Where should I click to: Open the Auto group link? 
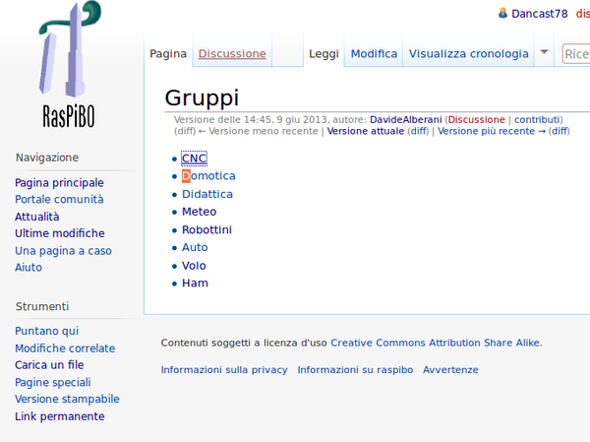(x=195, y=247)
